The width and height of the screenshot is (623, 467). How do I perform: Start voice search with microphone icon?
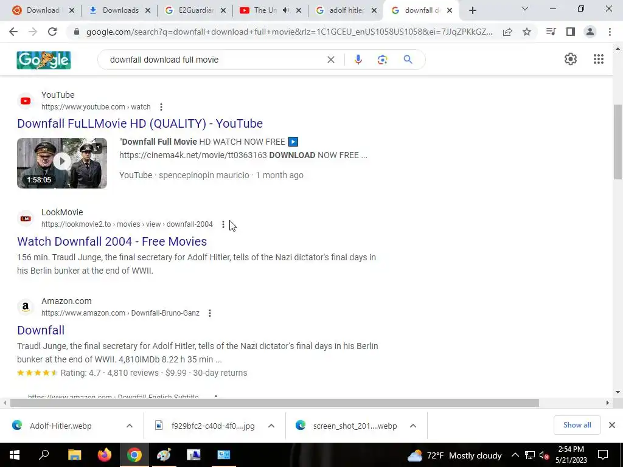pyautogui.click(x=358, y=60)
